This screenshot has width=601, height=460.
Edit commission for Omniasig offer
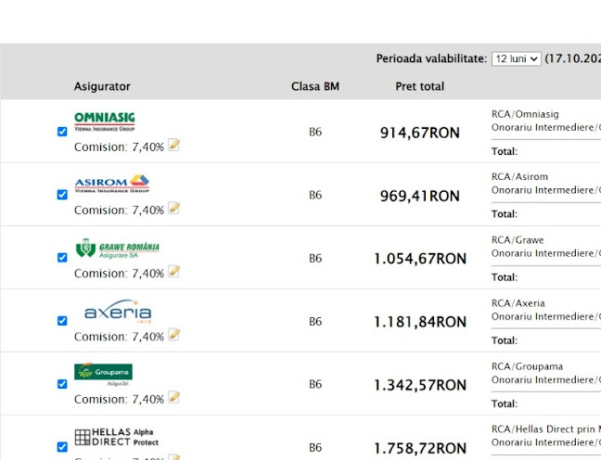173,146
